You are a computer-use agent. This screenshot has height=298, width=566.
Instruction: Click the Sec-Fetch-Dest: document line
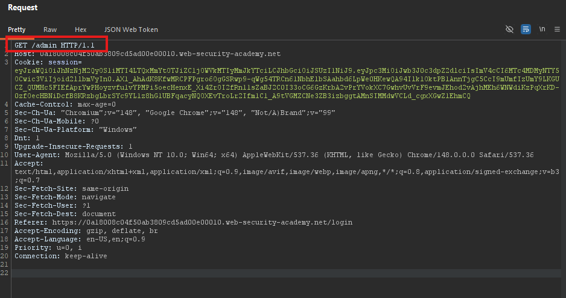point(65,214)
